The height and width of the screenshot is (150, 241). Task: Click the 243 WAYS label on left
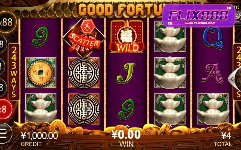coord(14,72)
